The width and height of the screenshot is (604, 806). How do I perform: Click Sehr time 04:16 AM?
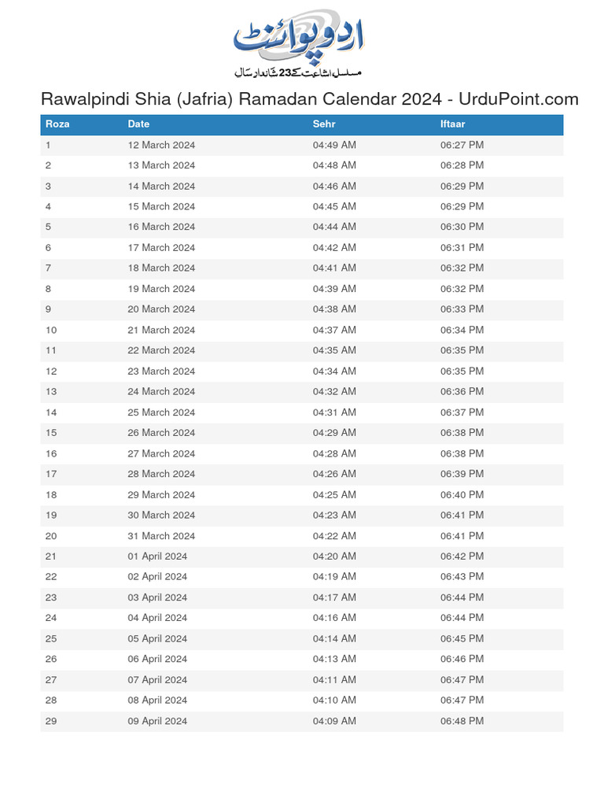(334, 617)
